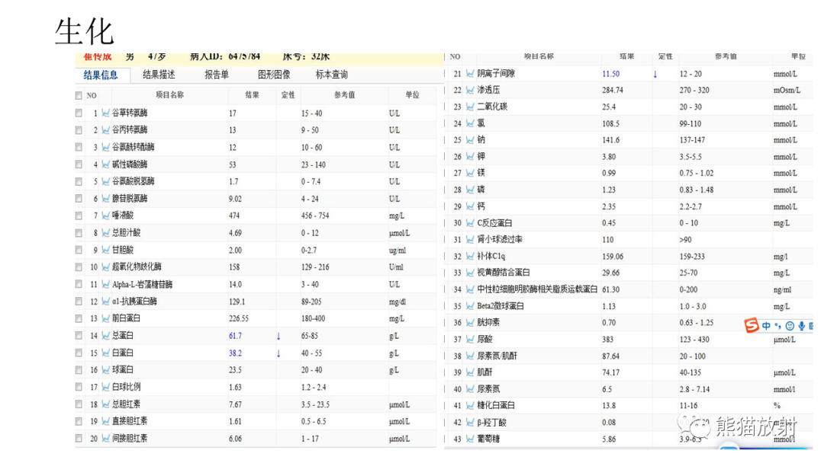The width and height of the screenshot is (824, 463).
Task: Click Sogou voice input microphone icon
Action: (x=801, y=326)
